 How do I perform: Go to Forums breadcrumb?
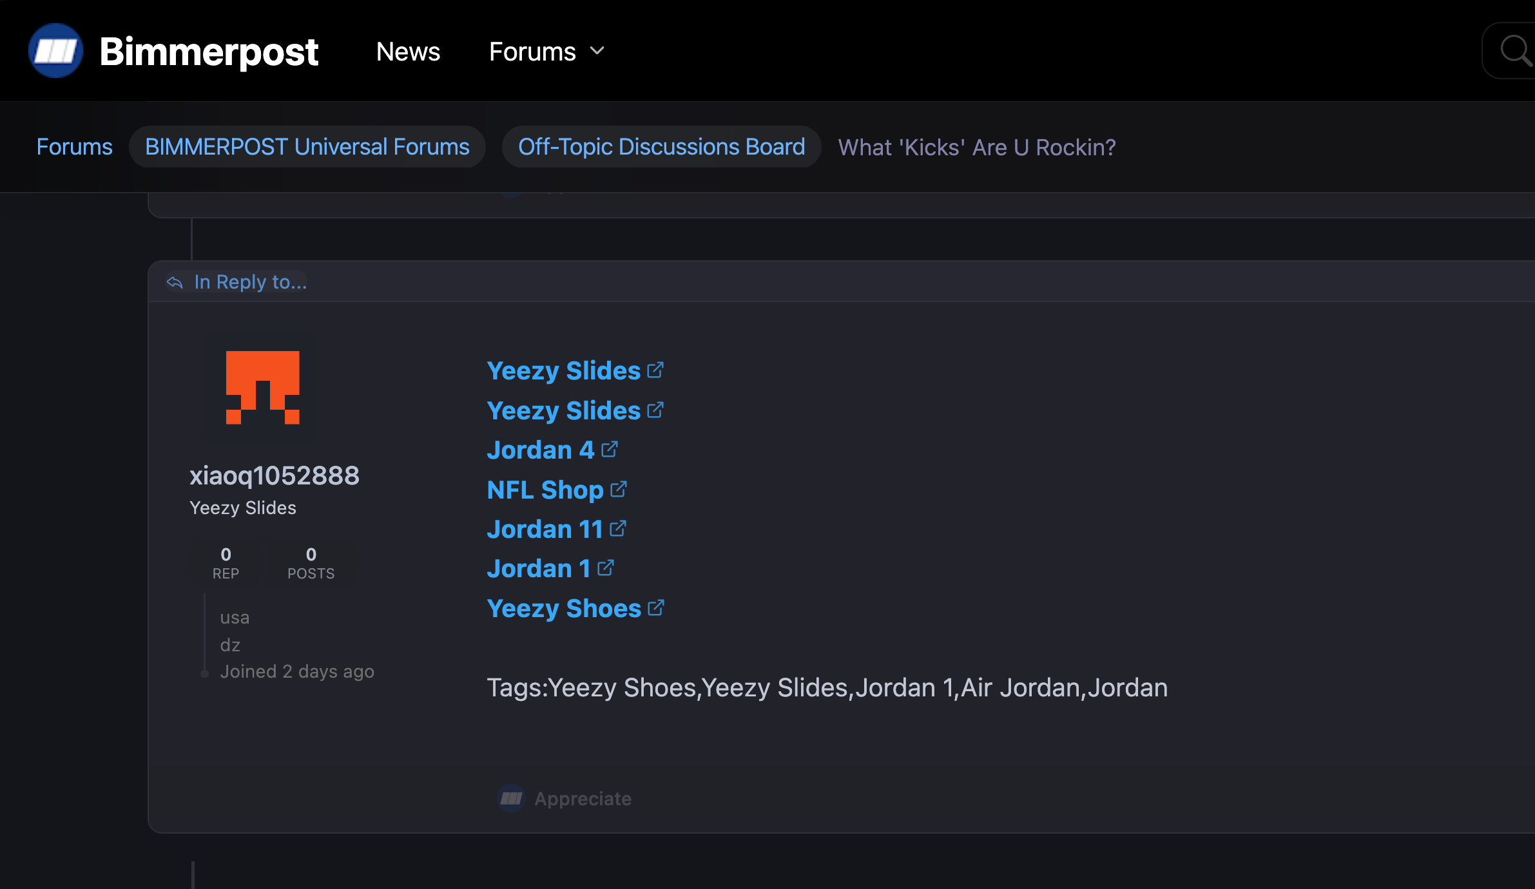75,147
